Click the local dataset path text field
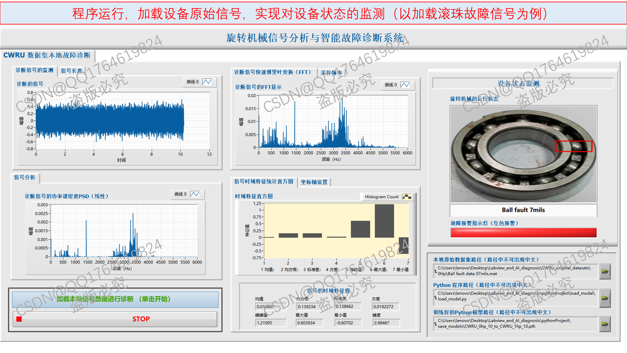The image size is (627, 353). pyautogui.click(x=516, y=271)
